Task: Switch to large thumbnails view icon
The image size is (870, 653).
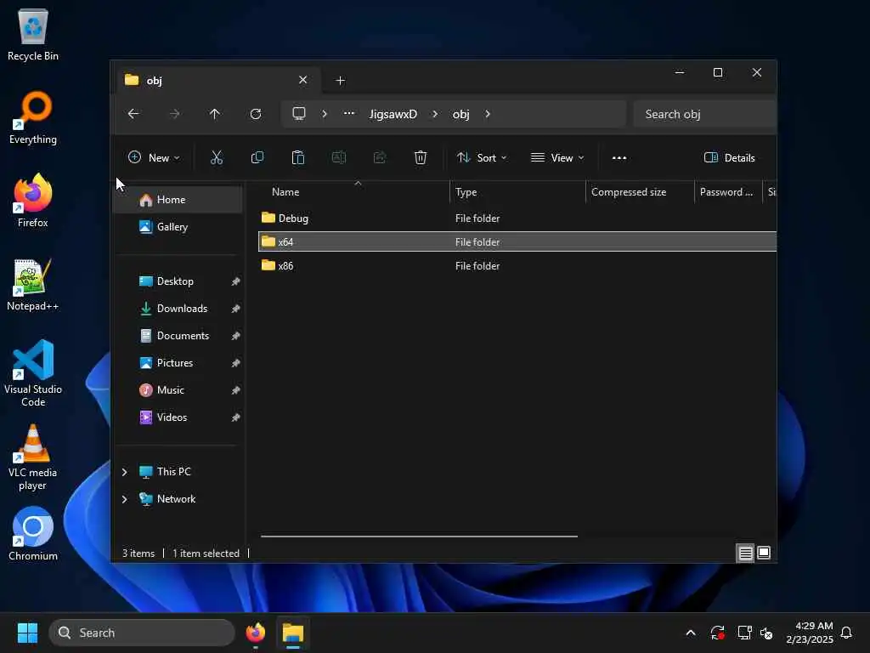Action: click(x=764, y=553)
